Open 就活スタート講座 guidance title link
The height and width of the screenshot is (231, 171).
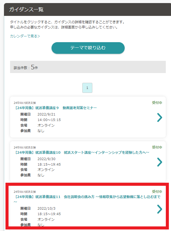81,152
